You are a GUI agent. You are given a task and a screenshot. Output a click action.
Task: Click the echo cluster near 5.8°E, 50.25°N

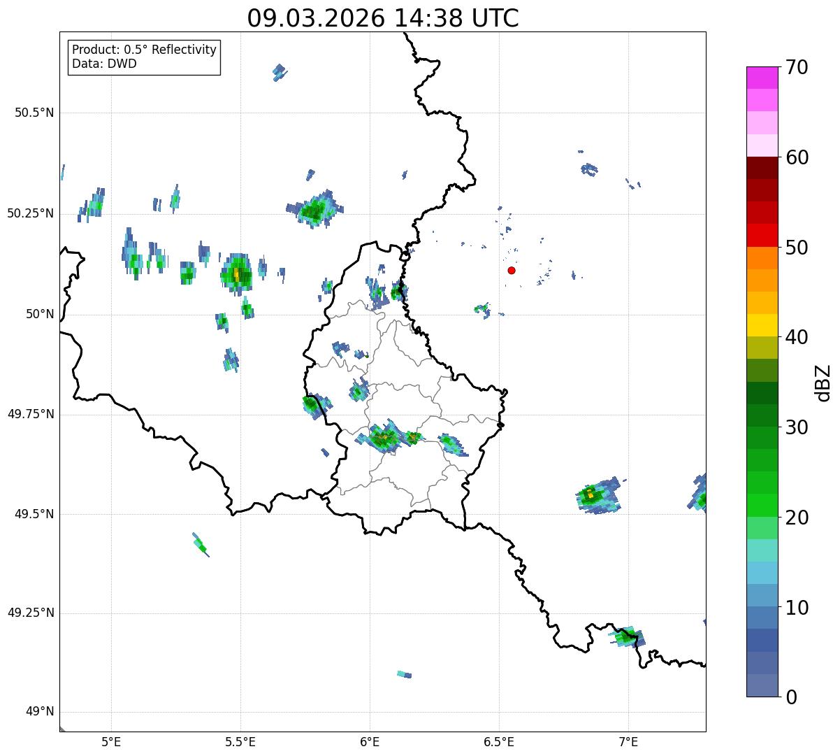click(x=316, y=209)
